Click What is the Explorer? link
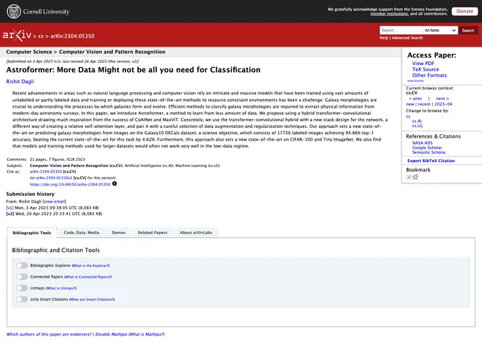The width and height of the screenshot is (482, 358). click(x=90, y=266)
